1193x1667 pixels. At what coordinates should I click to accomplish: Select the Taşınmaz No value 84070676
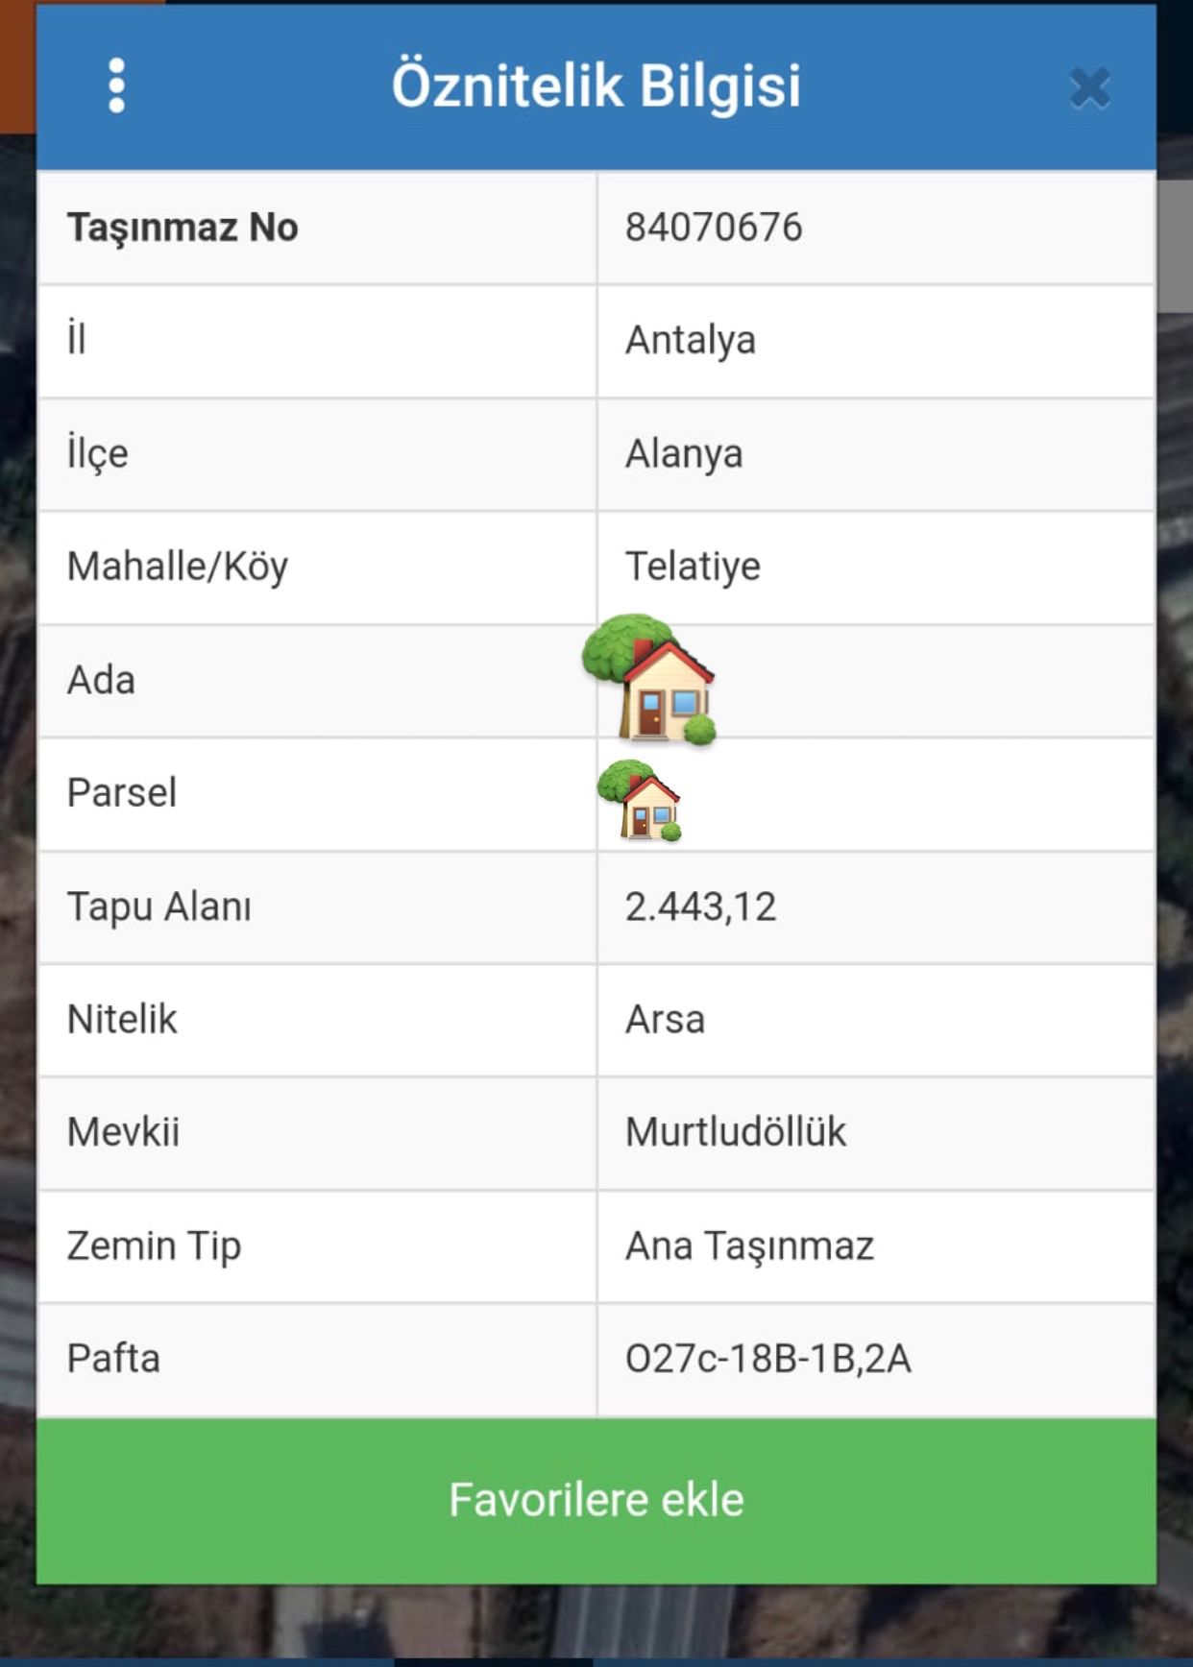pos(713,229)
